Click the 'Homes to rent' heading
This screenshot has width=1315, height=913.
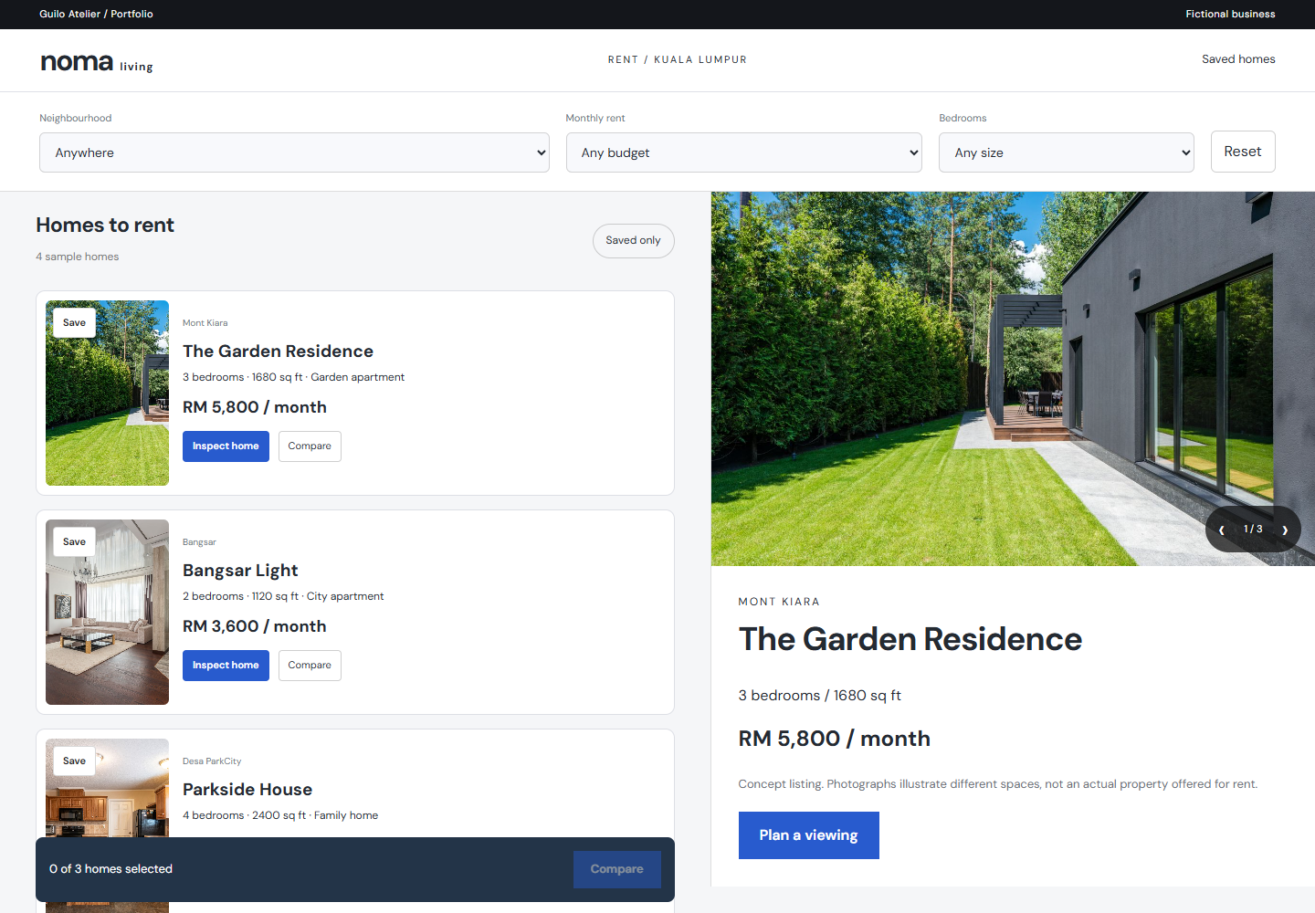105,226
